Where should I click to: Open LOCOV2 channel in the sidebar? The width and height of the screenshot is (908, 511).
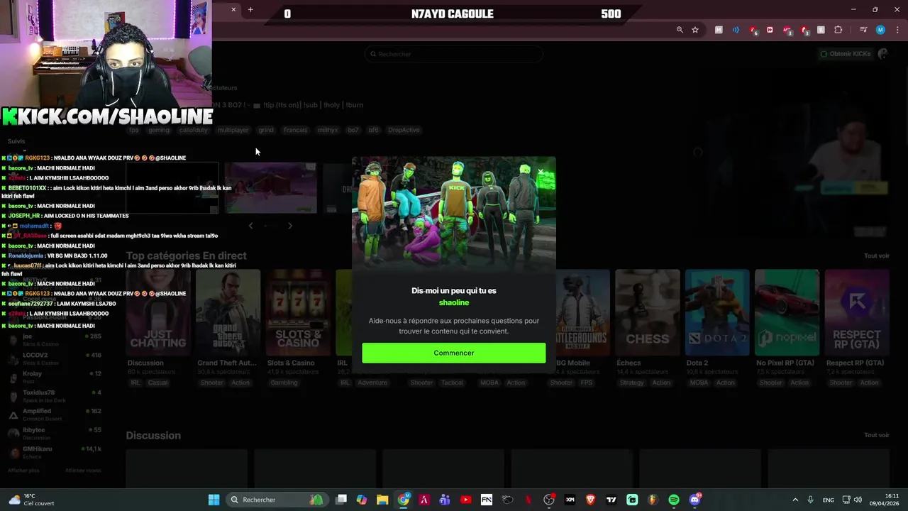coord(55,358)
